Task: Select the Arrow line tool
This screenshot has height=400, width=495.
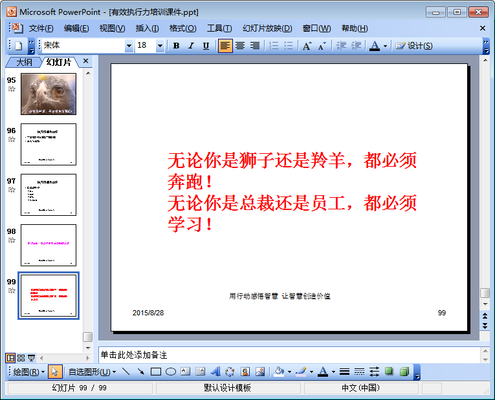Action: 141,372
